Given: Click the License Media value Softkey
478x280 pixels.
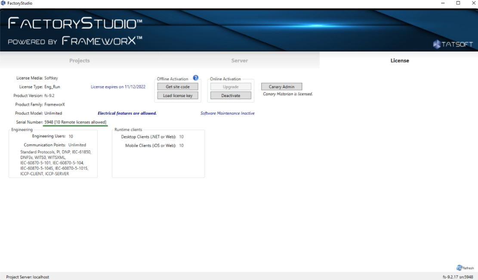Looking at the screenshot, I should point(51,78).
